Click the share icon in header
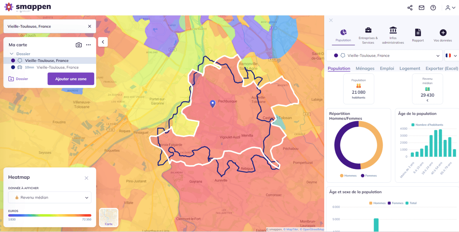Screen dimensions: 459x232 pos(410,8)
